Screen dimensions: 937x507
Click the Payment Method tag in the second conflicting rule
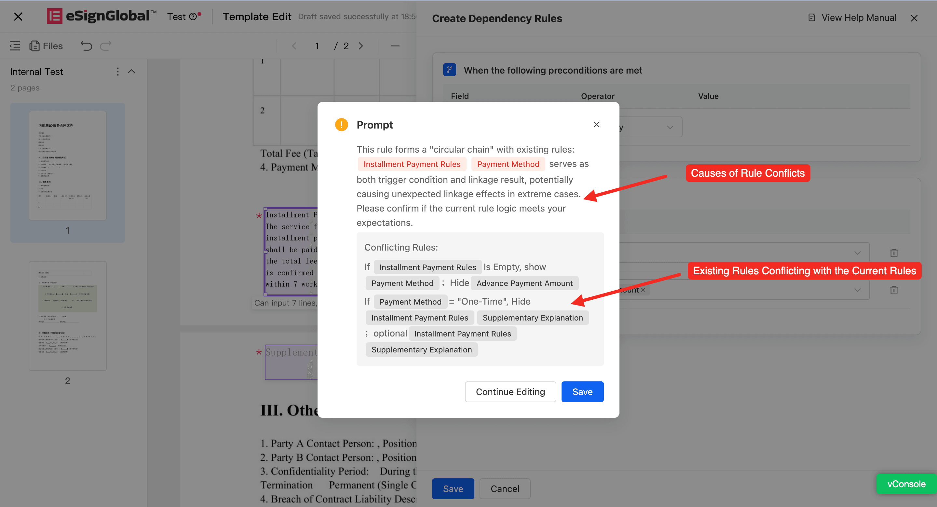(x=410, y=302)
